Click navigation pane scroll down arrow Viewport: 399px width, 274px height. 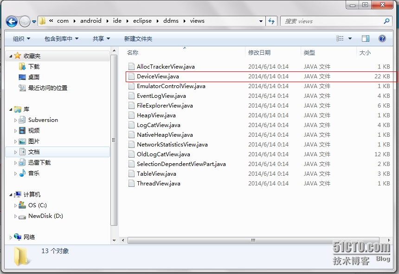coord(114,241)
